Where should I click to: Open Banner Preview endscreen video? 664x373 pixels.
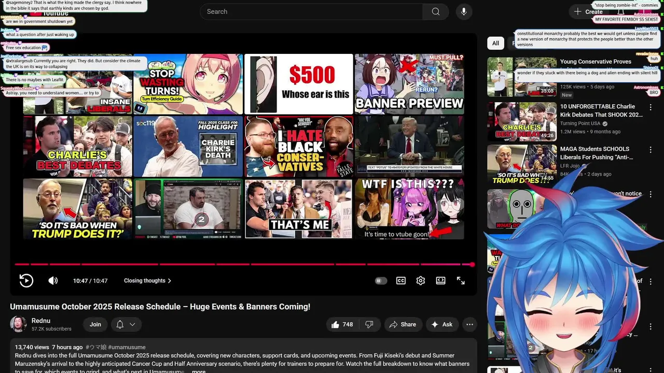(409, 84)
